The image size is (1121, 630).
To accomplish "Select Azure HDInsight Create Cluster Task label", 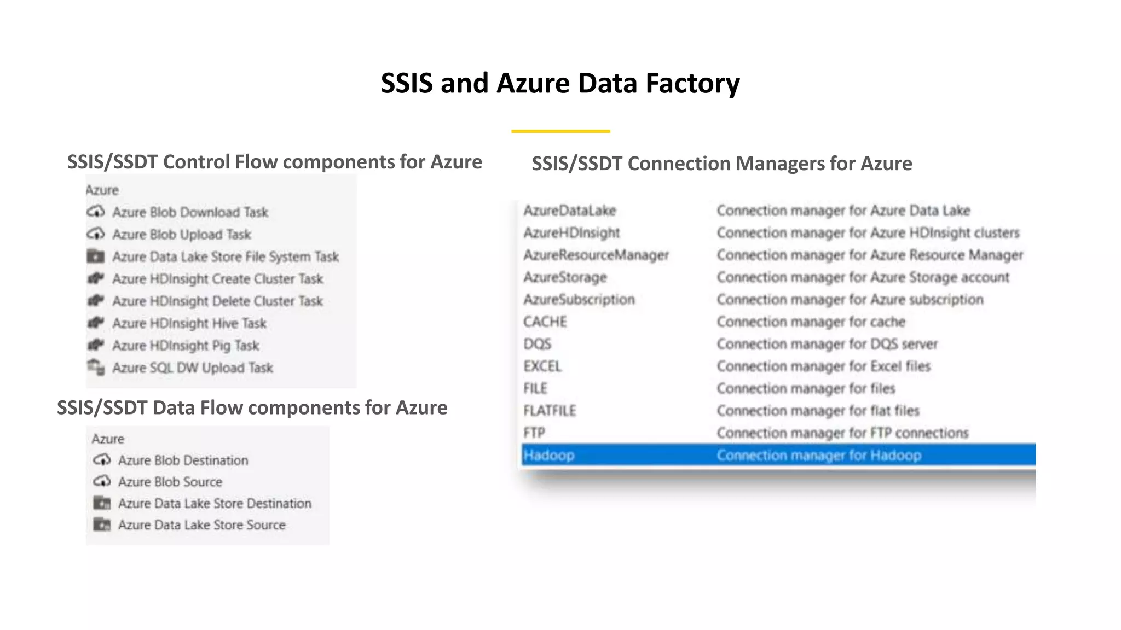I will point(217,279).
